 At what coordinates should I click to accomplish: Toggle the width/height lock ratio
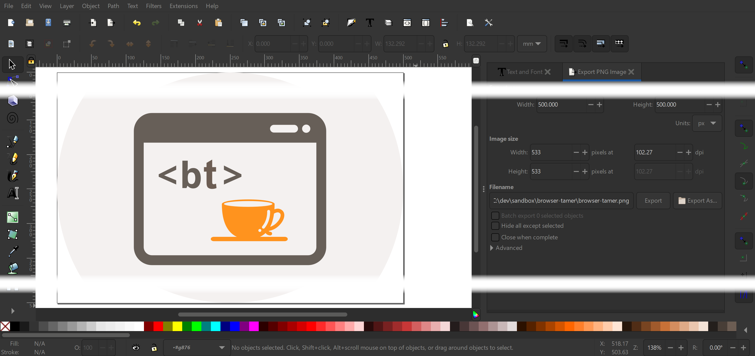pyautogui.click(x=445, y=44)
